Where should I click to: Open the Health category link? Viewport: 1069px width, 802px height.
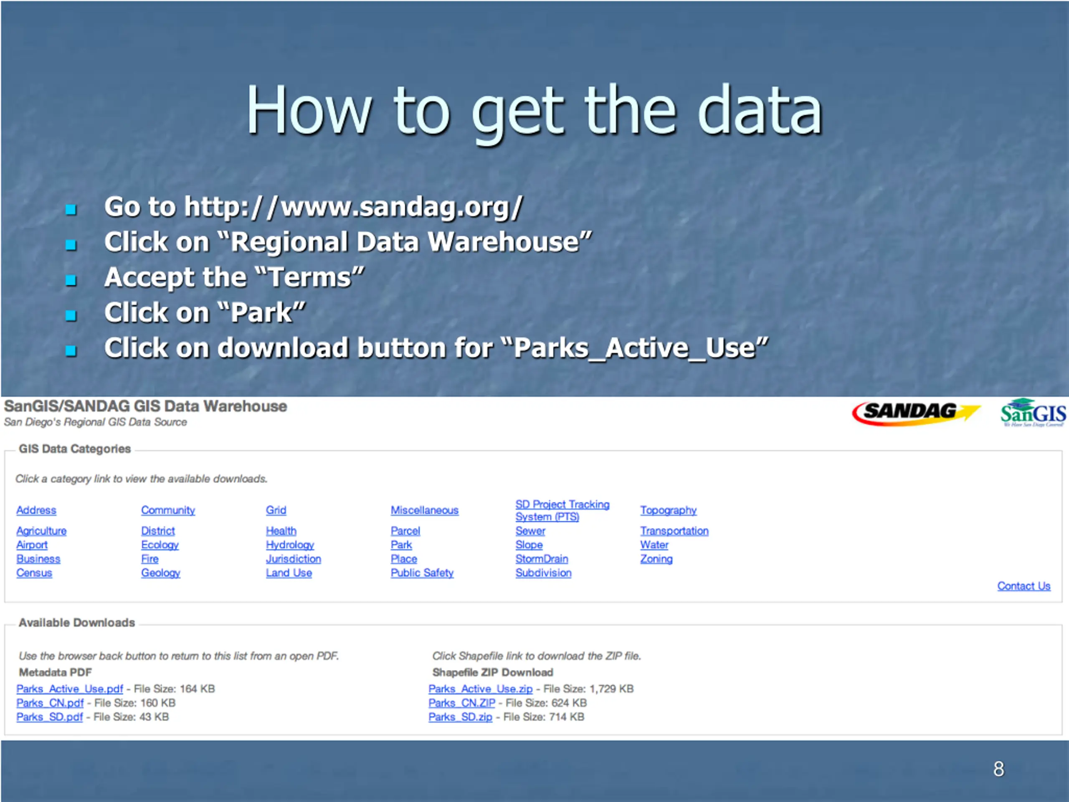(281, 531)
